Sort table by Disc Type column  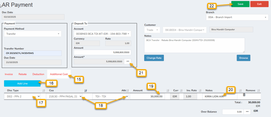point(44,91)
